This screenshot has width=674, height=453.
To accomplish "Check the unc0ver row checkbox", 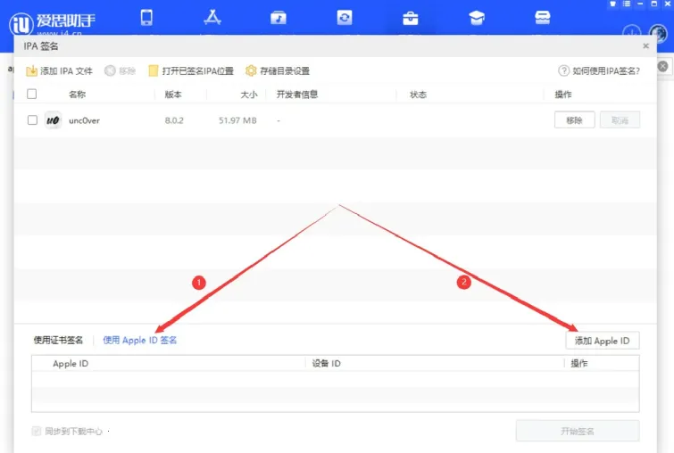I will point(32,120).
